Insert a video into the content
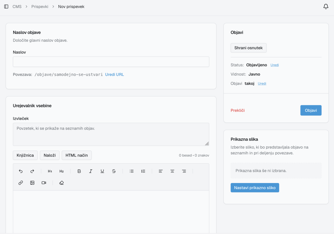The height and width of the screenshot is (234, 334). pyautogui.click(x=44, y=183)
